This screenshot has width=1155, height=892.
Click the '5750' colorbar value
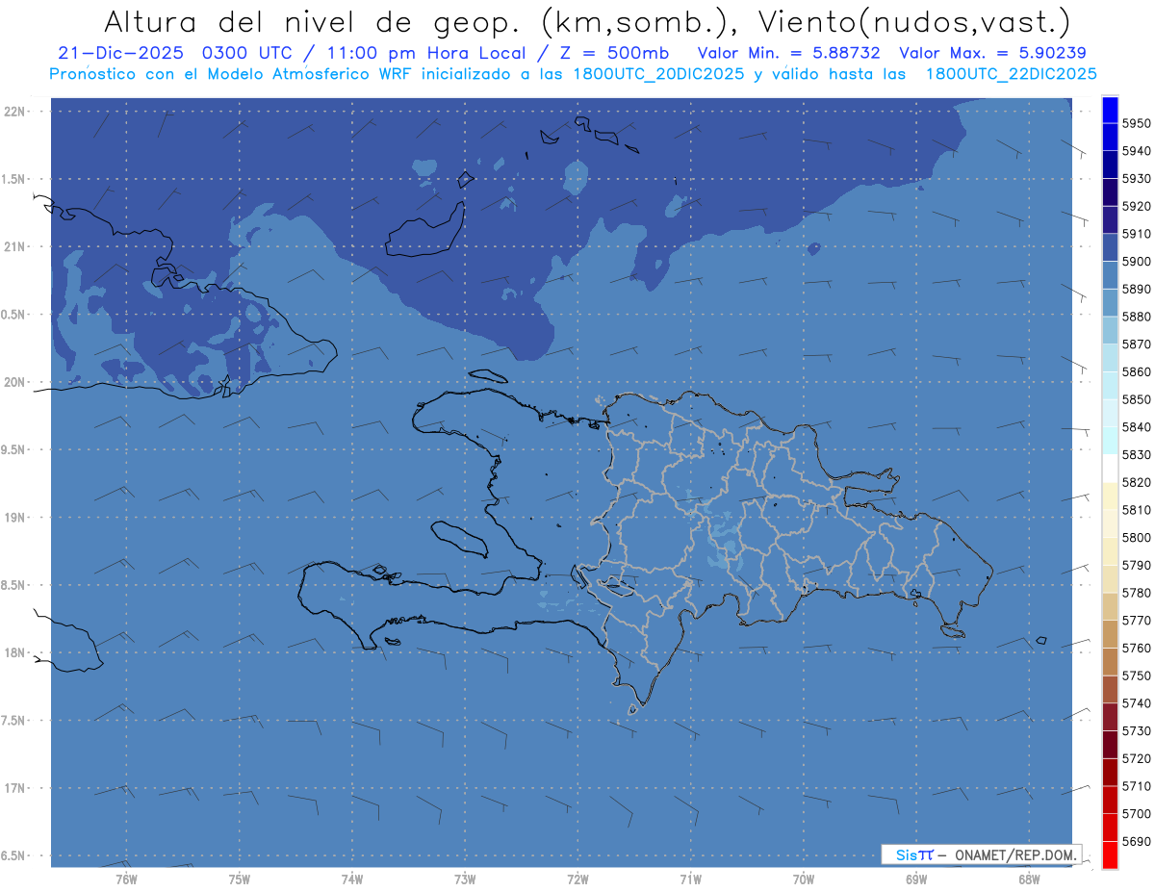[1137, 675]
